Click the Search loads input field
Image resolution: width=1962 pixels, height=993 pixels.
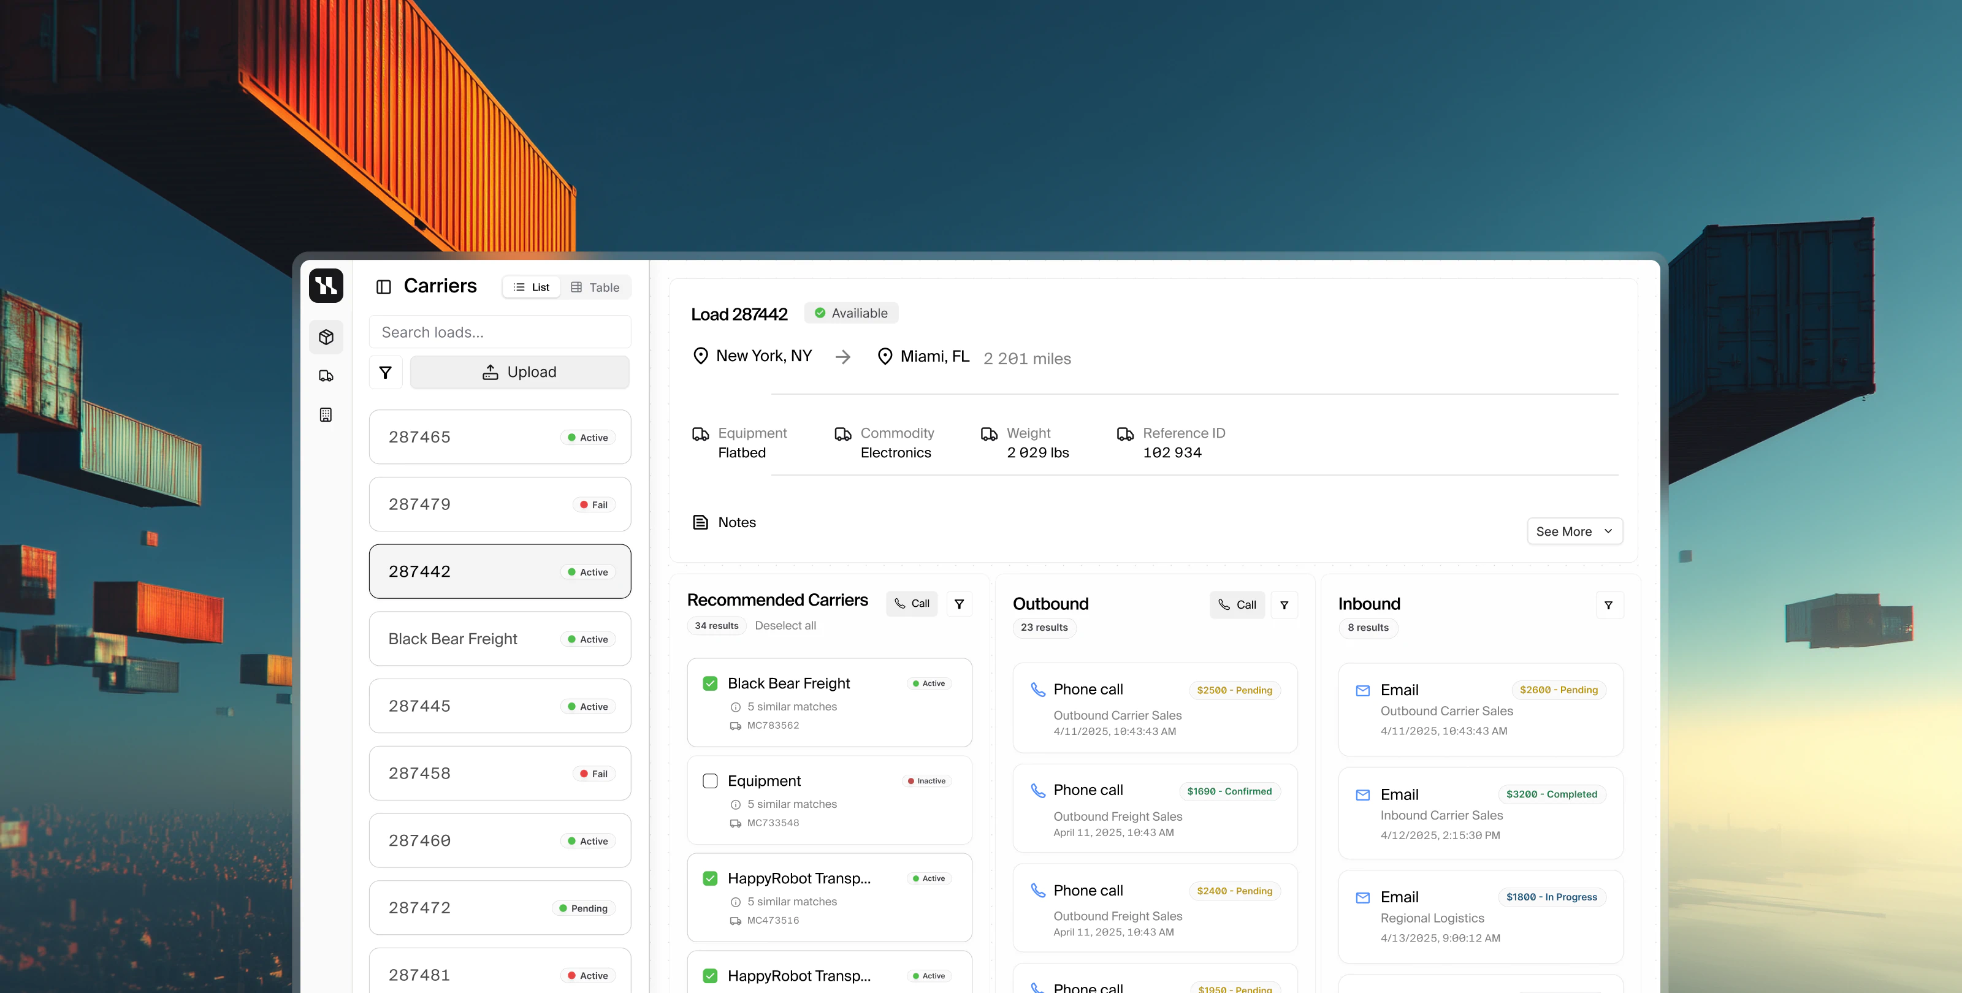click(500, 332)
